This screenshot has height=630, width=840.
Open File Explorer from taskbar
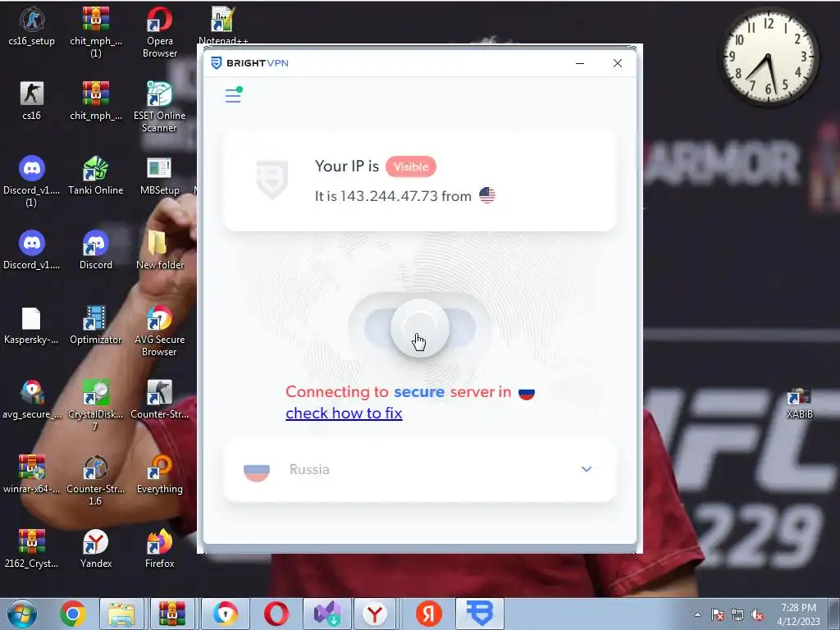tap(121, 614)
